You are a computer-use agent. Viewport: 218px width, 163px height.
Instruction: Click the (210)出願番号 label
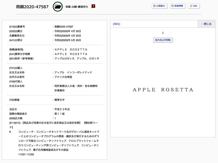[x=17, y=27]
